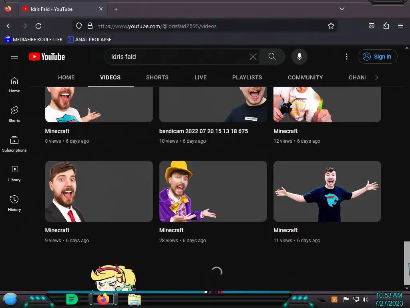Open the green notes app on taskbar
The width and height of the screenshot is (410, 308).
tap(72, 299)
